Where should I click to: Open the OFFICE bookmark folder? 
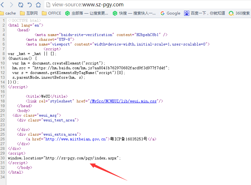tap(51, 13)
